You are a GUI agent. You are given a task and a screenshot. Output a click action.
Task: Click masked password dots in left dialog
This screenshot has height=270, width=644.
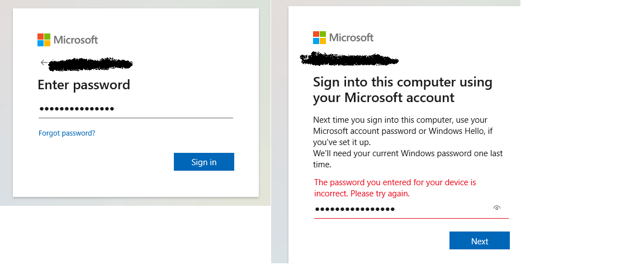click(77, 109)
